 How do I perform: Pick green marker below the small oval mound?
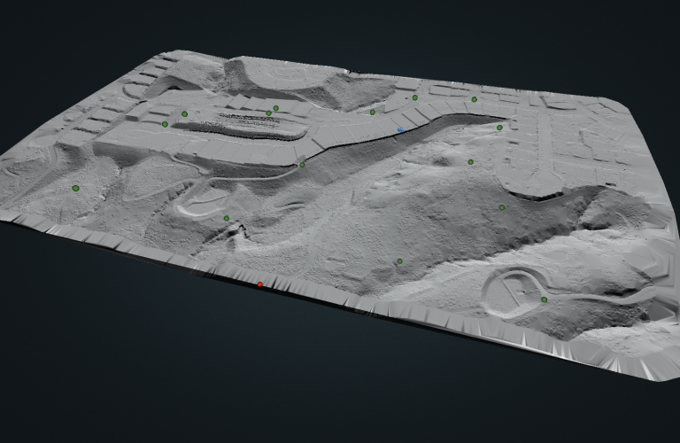click(226, 218)
